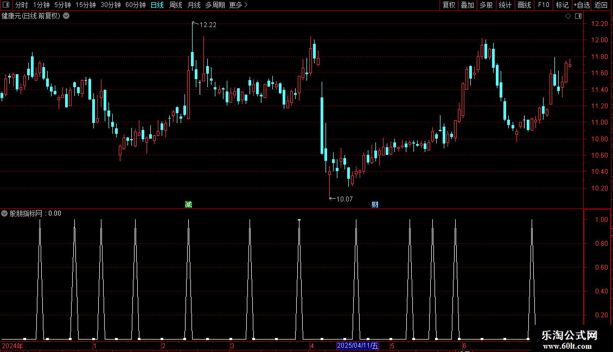Image resolution: width=613 pixels, height=352 pixels.
Task: Click the 多股 multi-stock button
Action: (x=486, y=5)
